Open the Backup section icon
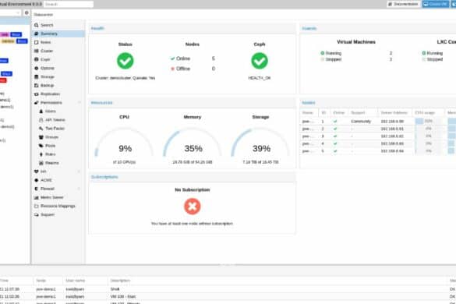 click(x=37, y=86)
